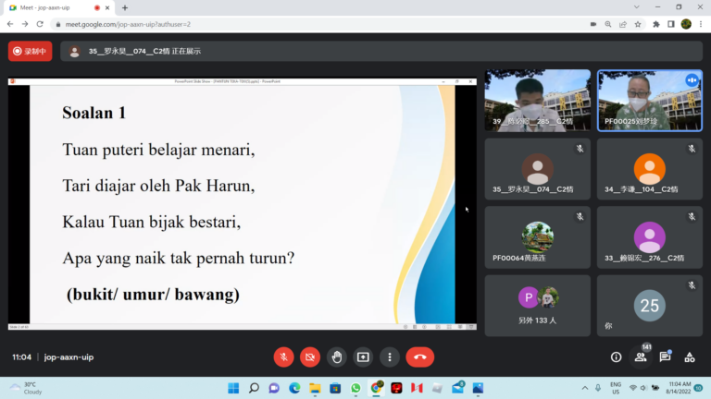Click the Present now screen share icon
The width and height of the screenshot is (711, 399).
[x=363, y=357]
